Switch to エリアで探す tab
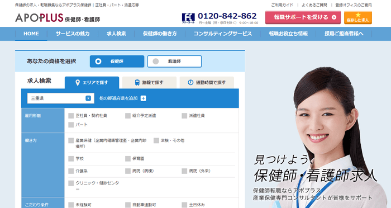Image resolution: width=391 pixels, height=208 pixels. tap(92, 83)
